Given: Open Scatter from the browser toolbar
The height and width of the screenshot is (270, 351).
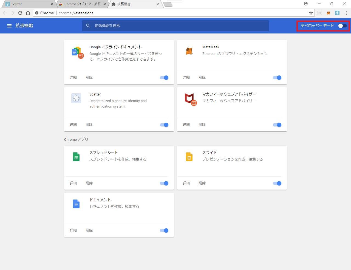Looking at the screenshot, I should tap(337, 13).
